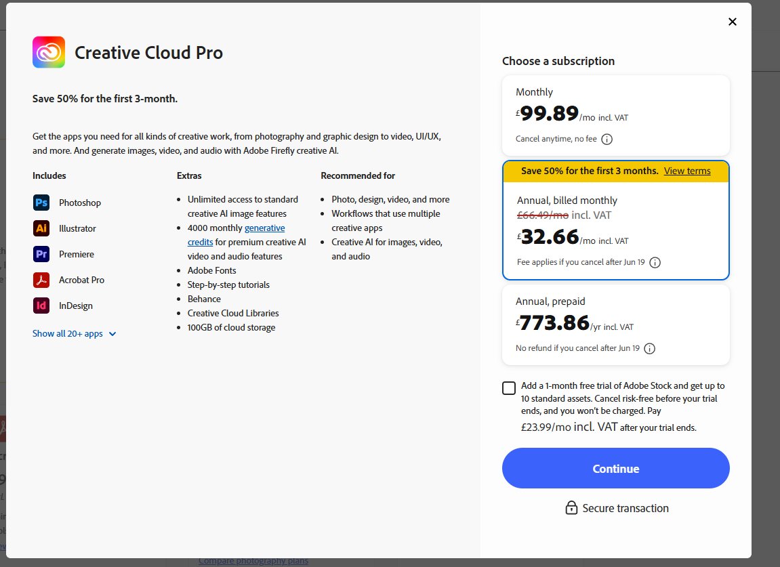Click the 'Recommended for' column heading
This screenshot has height=567, width=780.
point(358,175)
